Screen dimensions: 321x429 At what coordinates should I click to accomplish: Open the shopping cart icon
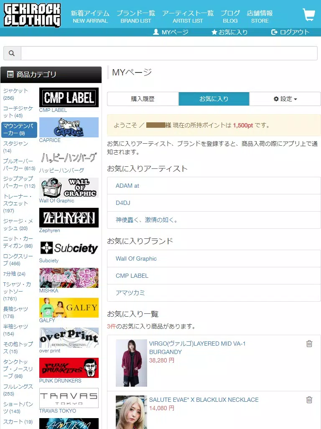(x=309, y=15)
